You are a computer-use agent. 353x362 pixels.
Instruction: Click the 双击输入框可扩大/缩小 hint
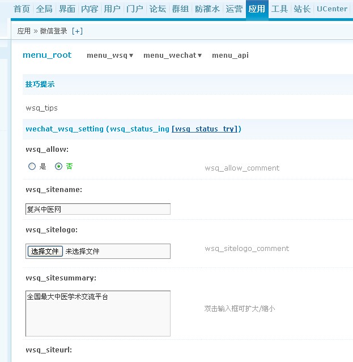(x=240, y=309)
